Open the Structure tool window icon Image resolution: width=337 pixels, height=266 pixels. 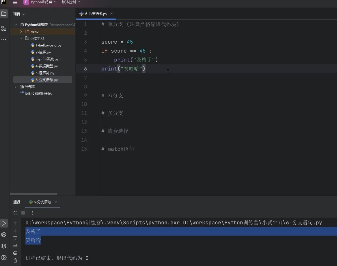pos(4,28)
